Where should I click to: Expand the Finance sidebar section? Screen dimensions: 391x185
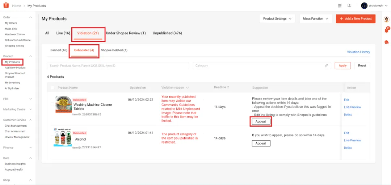[x=30, y=147]
